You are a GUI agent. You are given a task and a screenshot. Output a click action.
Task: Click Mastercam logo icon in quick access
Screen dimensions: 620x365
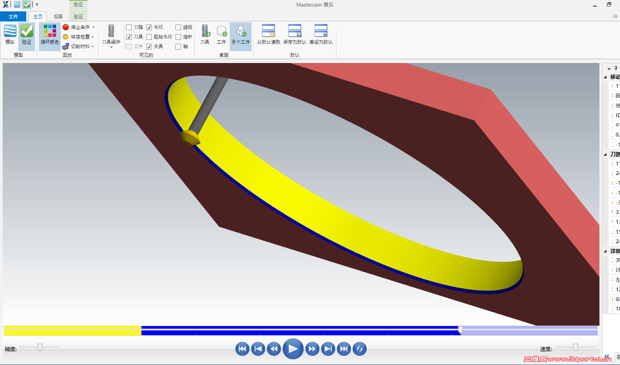pyautogui.click(x=6, y=4)
